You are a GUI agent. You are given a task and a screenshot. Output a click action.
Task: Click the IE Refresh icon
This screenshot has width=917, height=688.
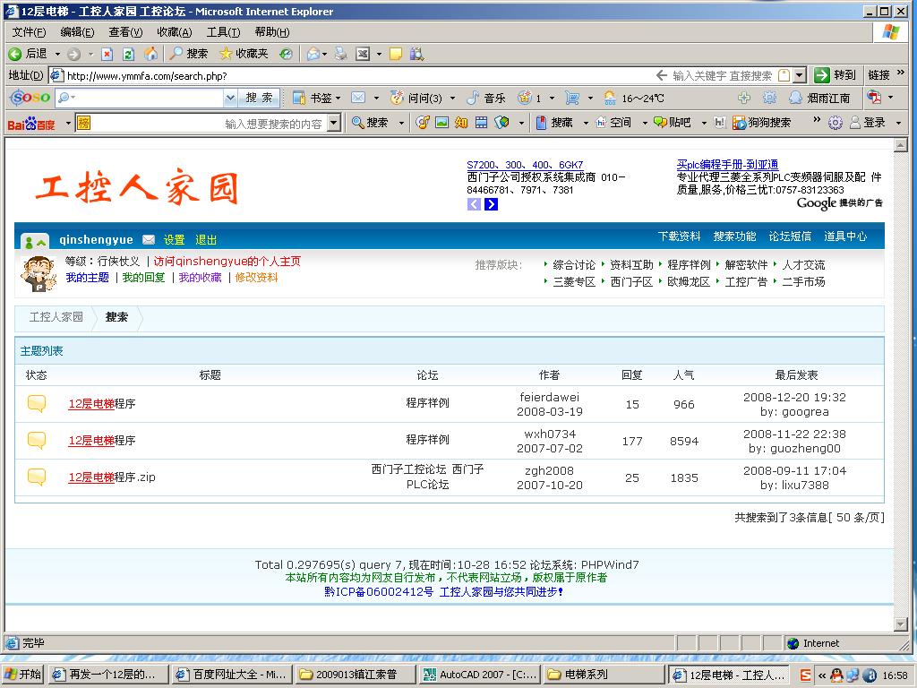128,54
